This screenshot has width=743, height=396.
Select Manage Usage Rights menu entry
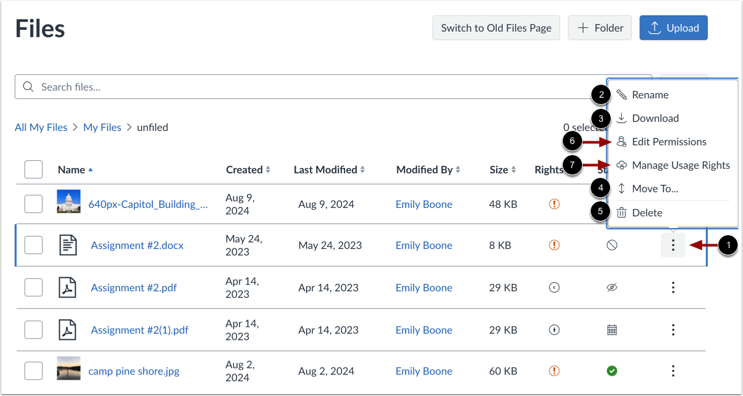680,165
